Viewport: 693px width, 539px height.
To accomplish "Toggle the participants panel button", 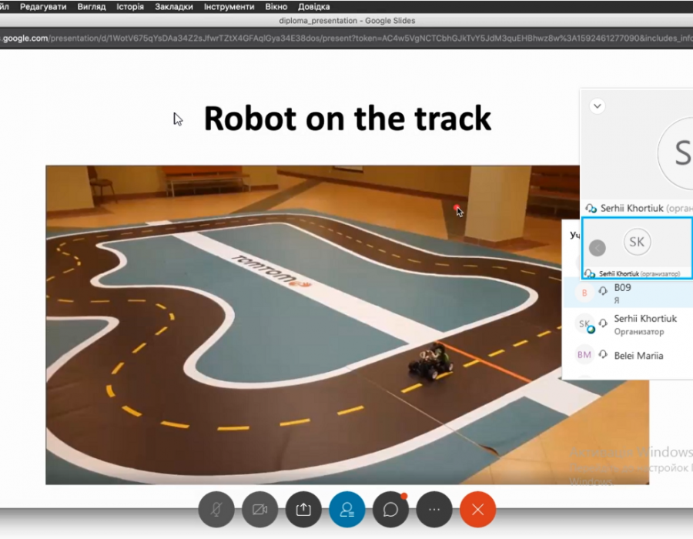I will (347, 509).
